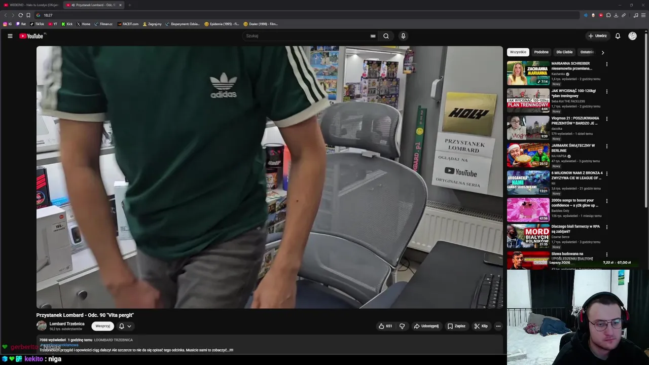Open Epidemia (1995) bookmark

pyautogui.click(x=222, y=24)
